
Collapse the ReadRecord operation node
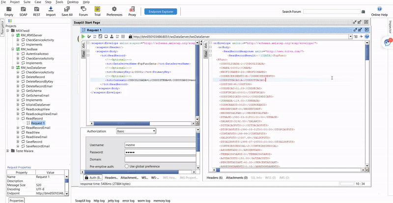(x=18, y=118)
